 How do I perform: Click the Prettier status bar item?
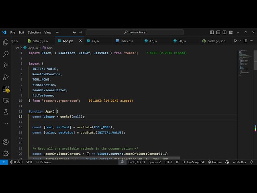coord(240,162)
